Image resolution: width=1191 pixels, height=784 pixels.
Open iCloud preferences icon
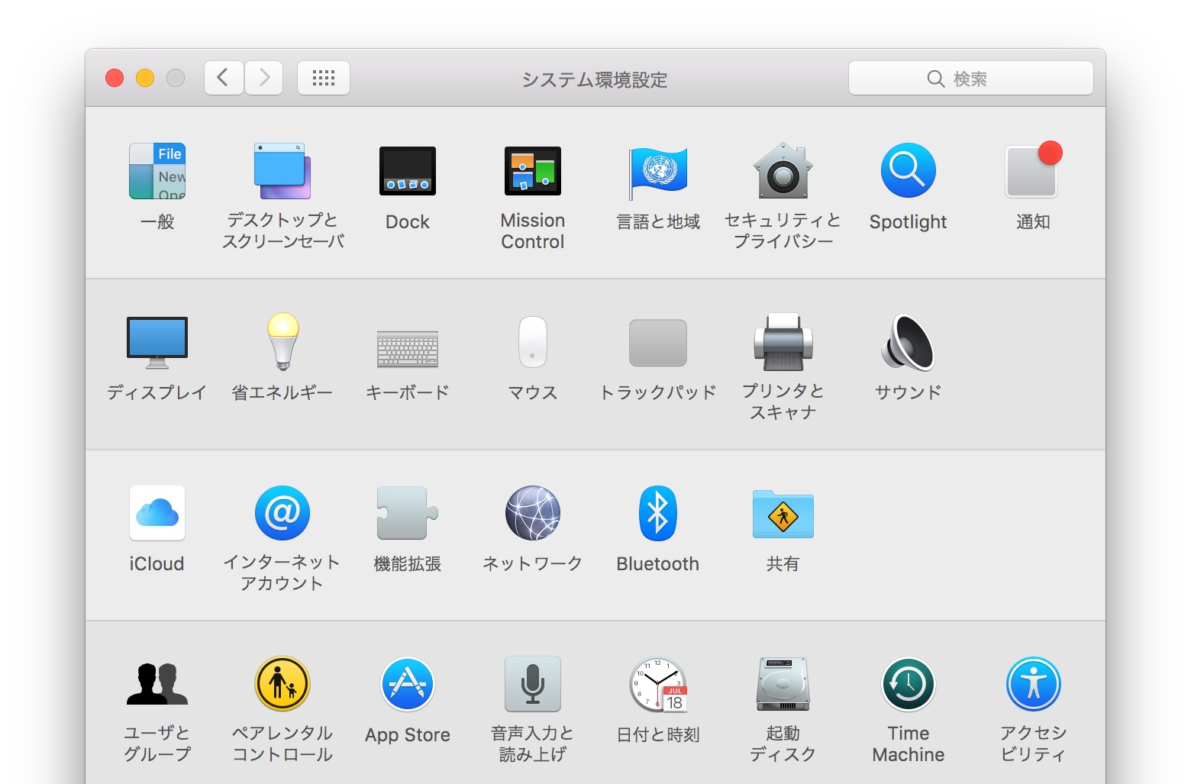point(157,513)
